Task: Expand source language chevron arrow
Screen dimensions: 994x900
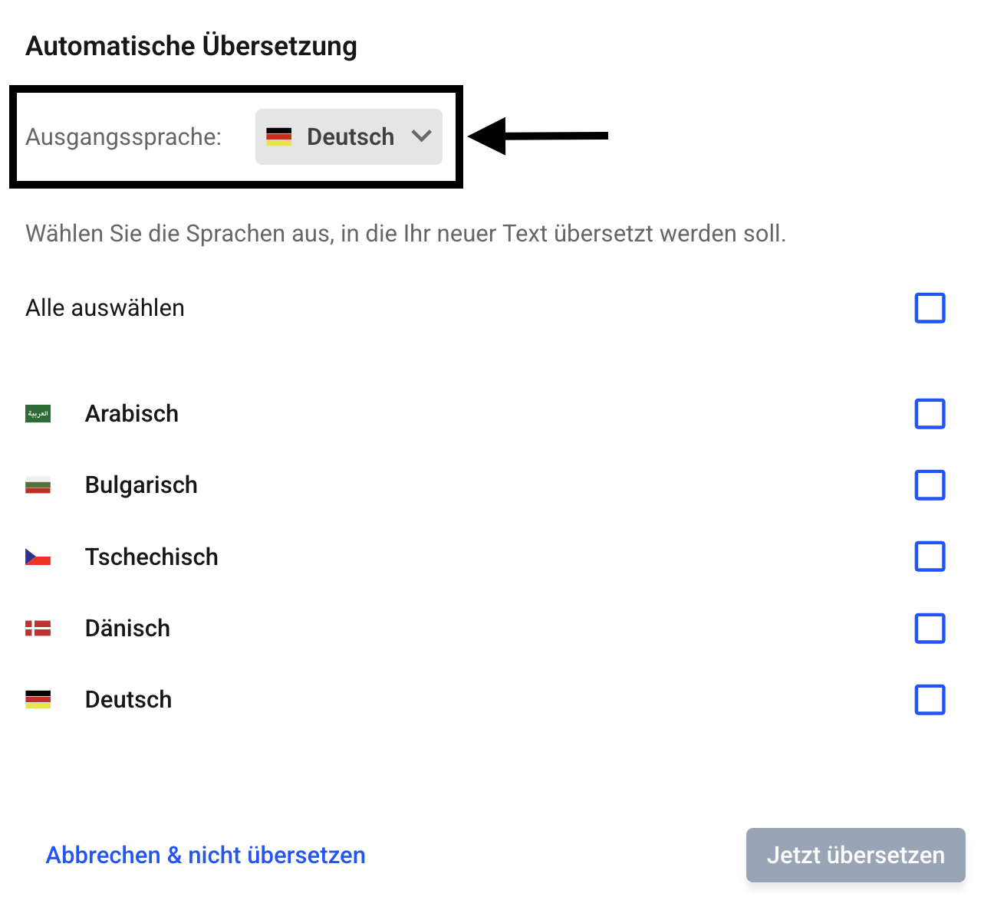Action: pyautogui.click(x=422, y=136)
